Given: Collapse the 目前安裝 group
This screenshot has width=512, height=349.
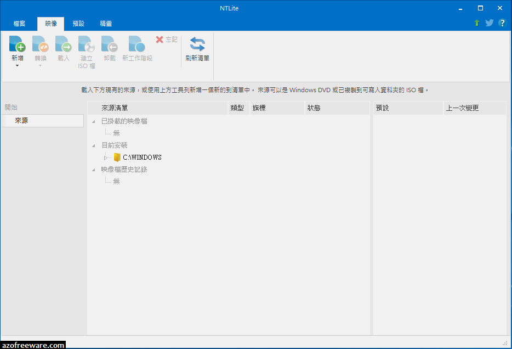Looking at the screenshot, I should (x=94, y=146).
